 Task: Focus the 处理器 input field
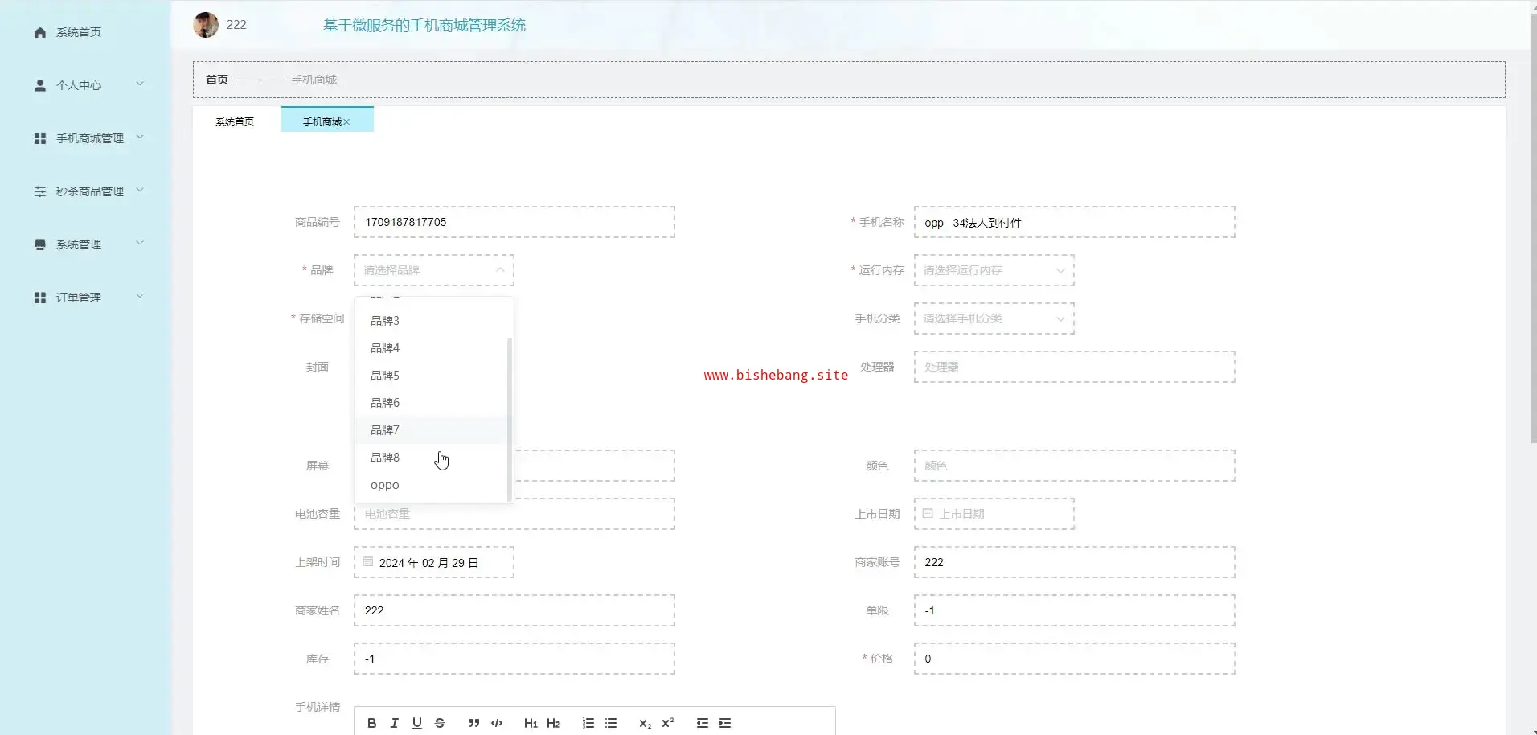pos(1074,367)
